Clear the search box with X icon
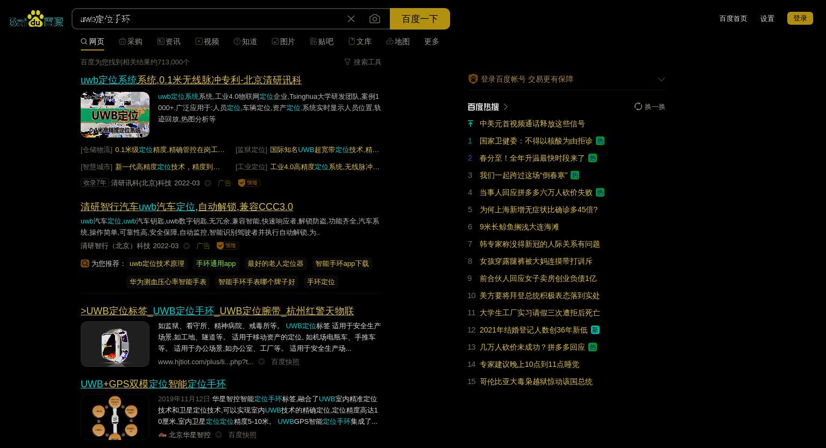Viewport: 826px width, 448px height. (351, 19)
